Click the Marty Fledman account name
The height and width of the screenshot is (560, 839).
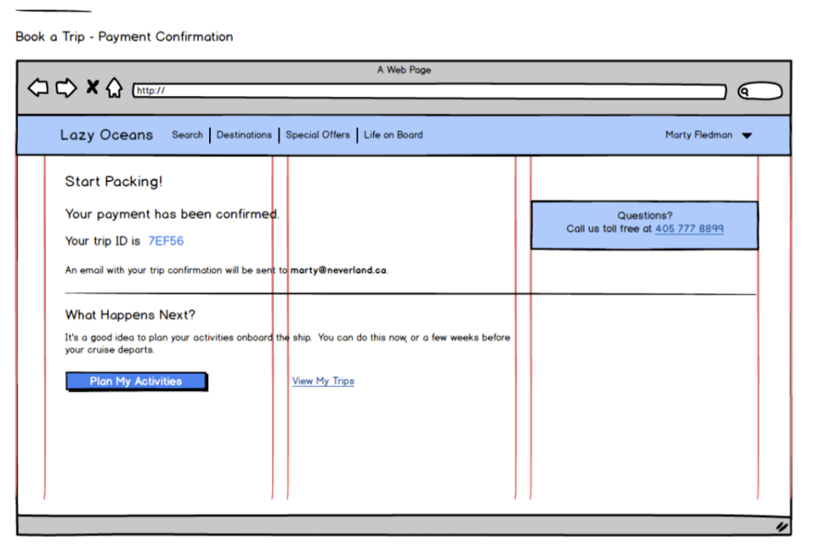(x=698, y=135)
